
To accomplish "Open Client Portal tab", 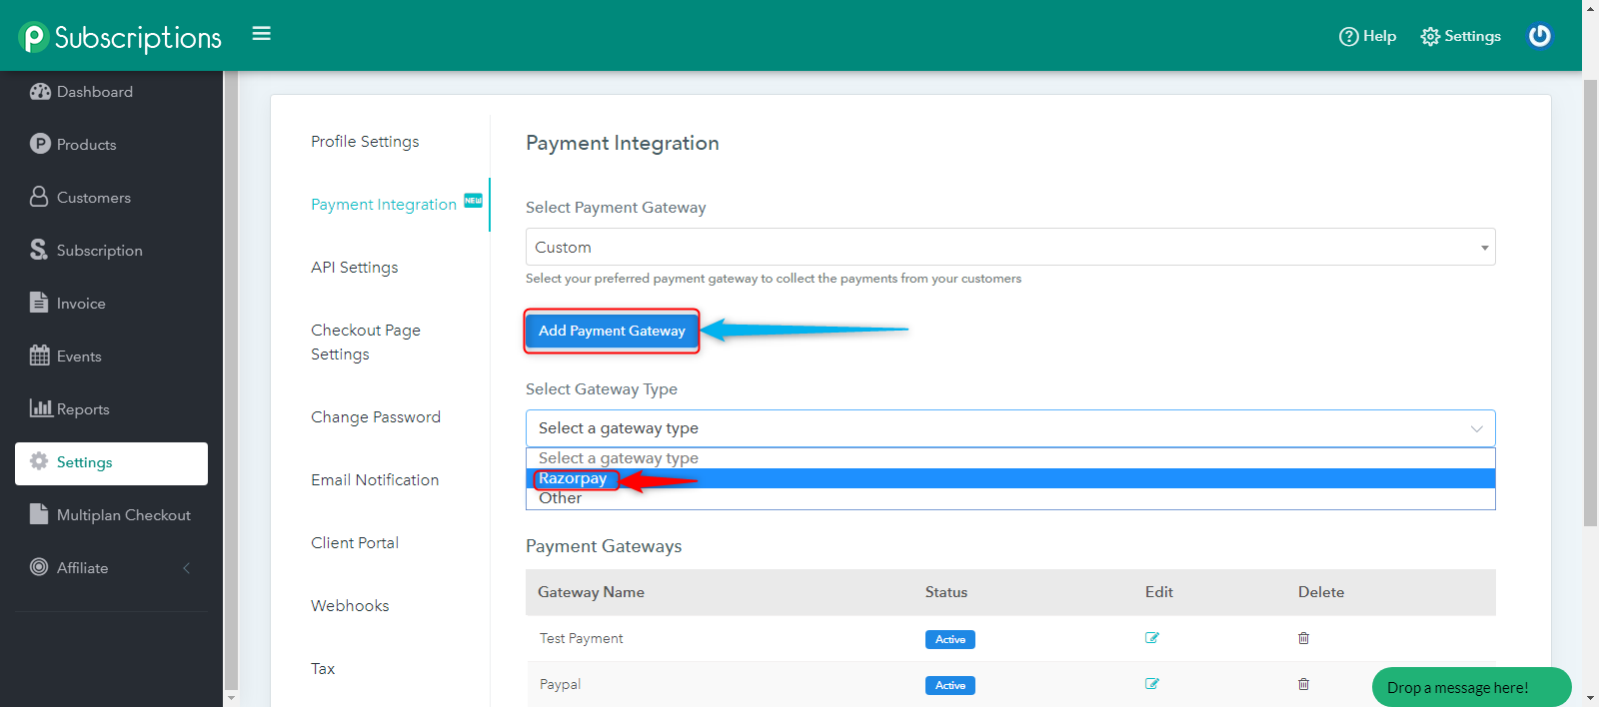I will point(355,543).
